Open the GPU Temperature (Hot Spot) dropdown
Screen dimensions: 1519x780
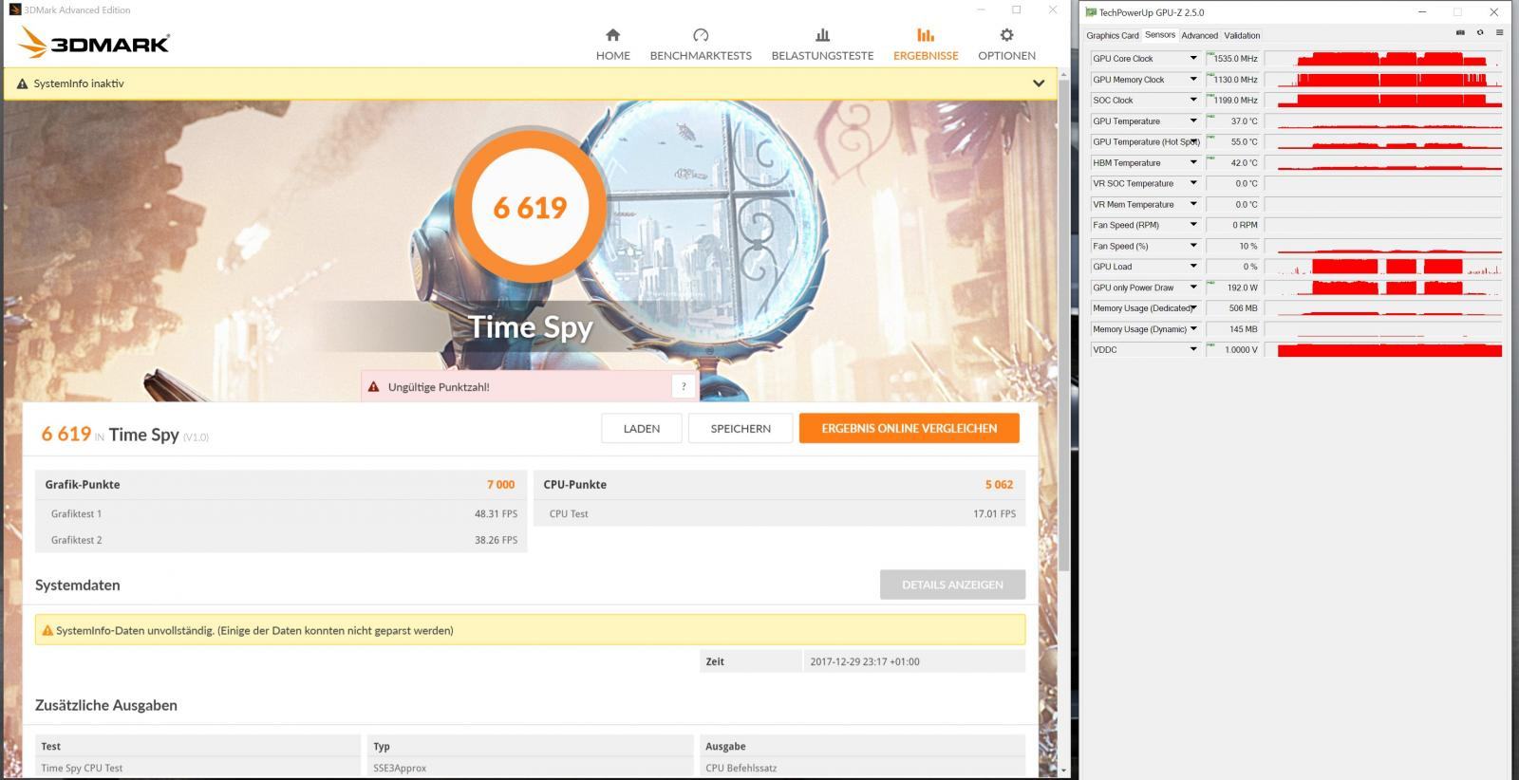pos(1193,141)
